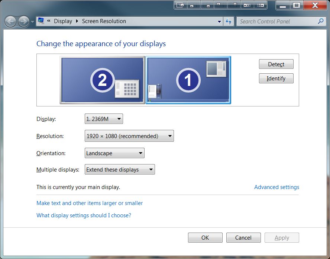Screen dimensions: 330x259
Task: Open the recent pages arrow beside Forward
Action: tap(32, 22)
